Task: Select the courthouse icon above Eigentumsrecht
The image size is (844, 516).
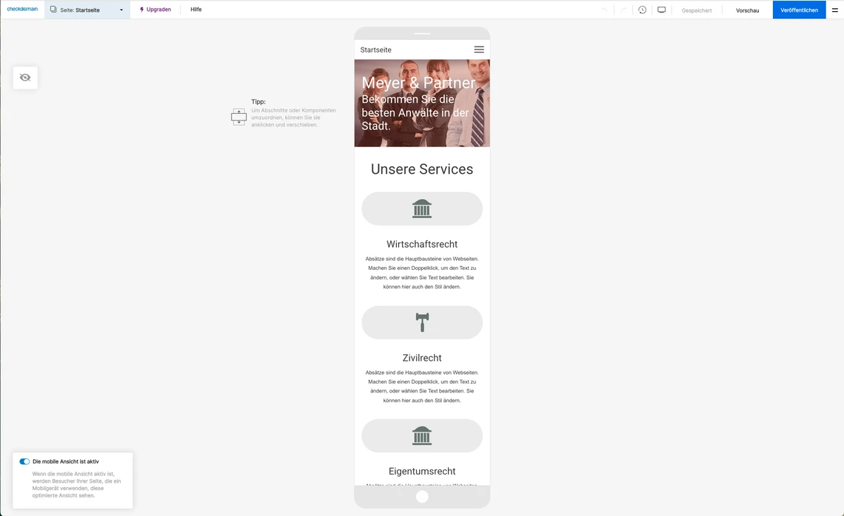Action: coord(422,435)
